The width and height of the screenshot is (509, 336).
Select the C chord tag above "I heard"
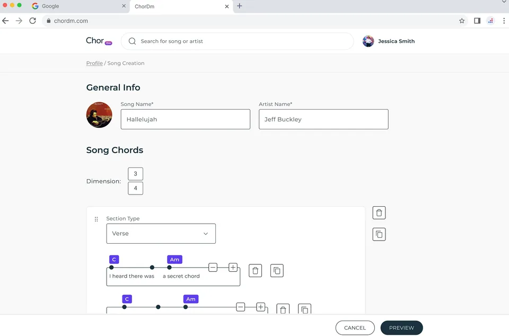point(114,260)
